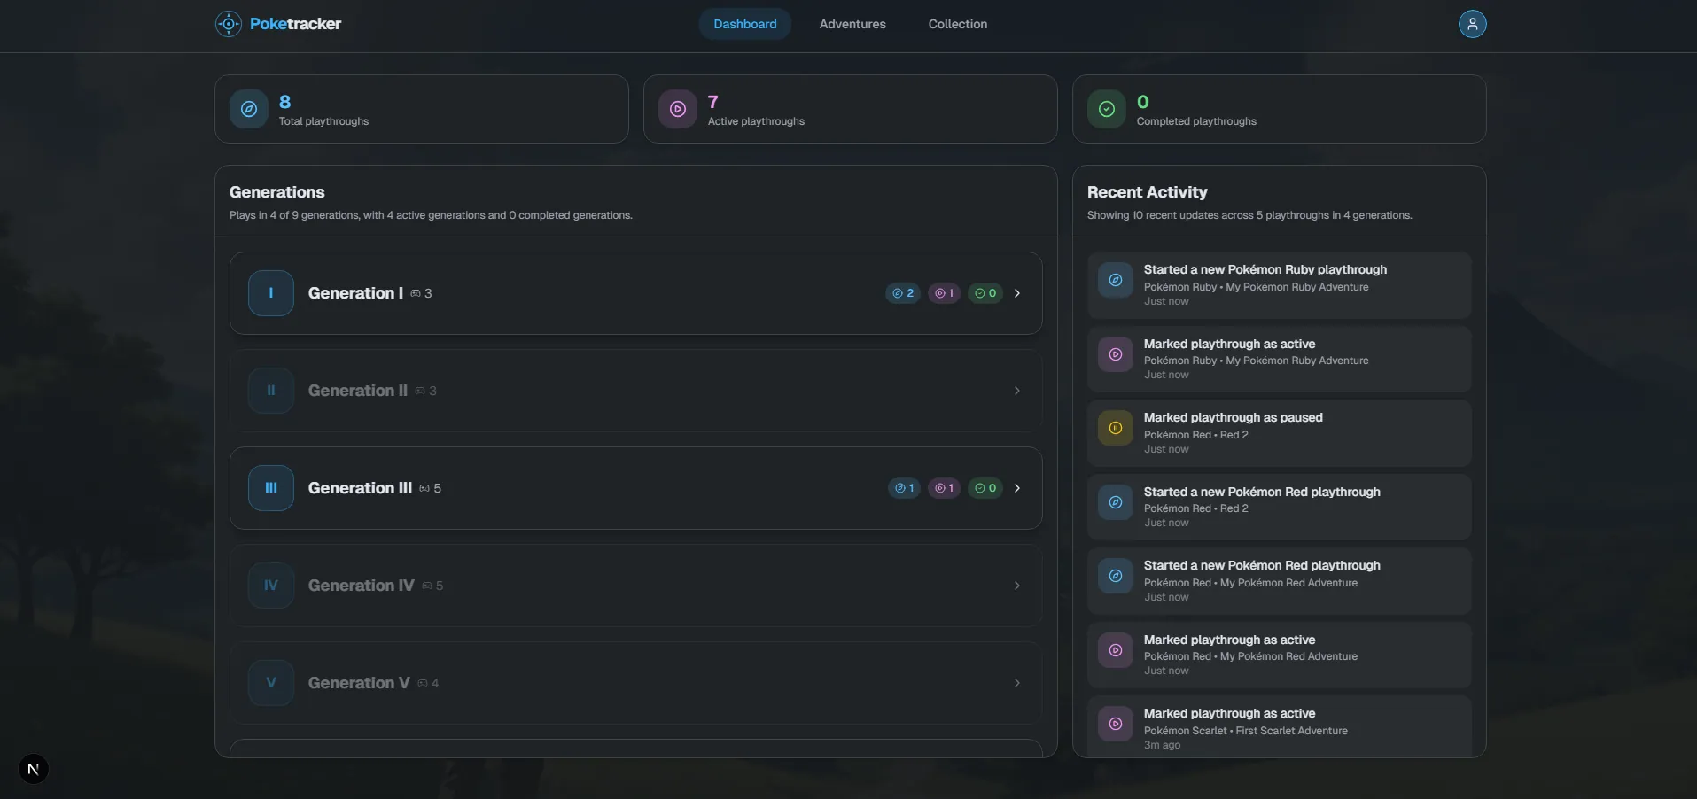Open the First Scarlet Adventure activity entry
Viewport: 1697px width, 799px height.
pyautogui.click(x=1279, y=727)
